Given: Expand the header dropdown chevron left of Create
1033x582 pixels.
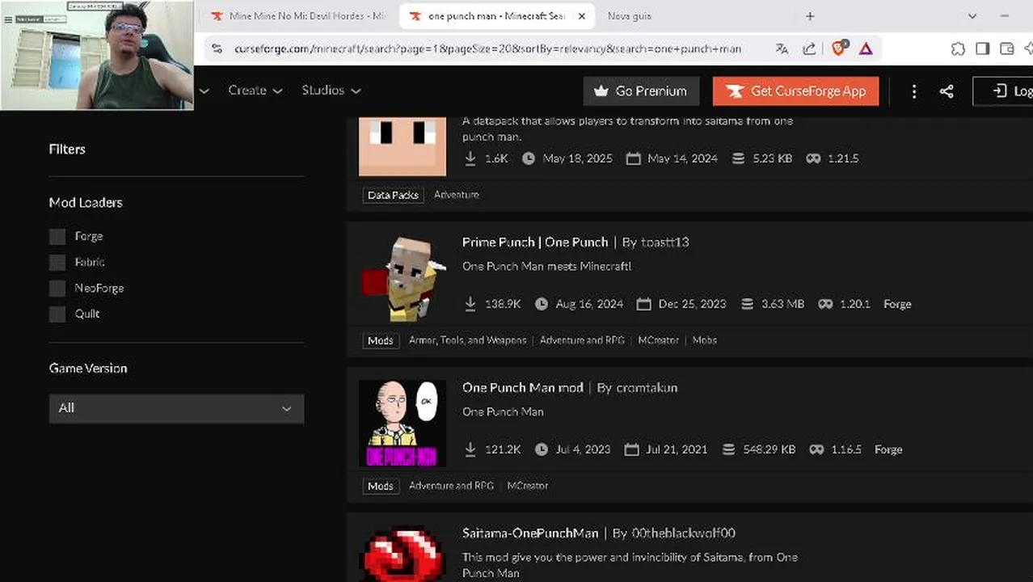Looking at the screenshot, I should point(204,91).
